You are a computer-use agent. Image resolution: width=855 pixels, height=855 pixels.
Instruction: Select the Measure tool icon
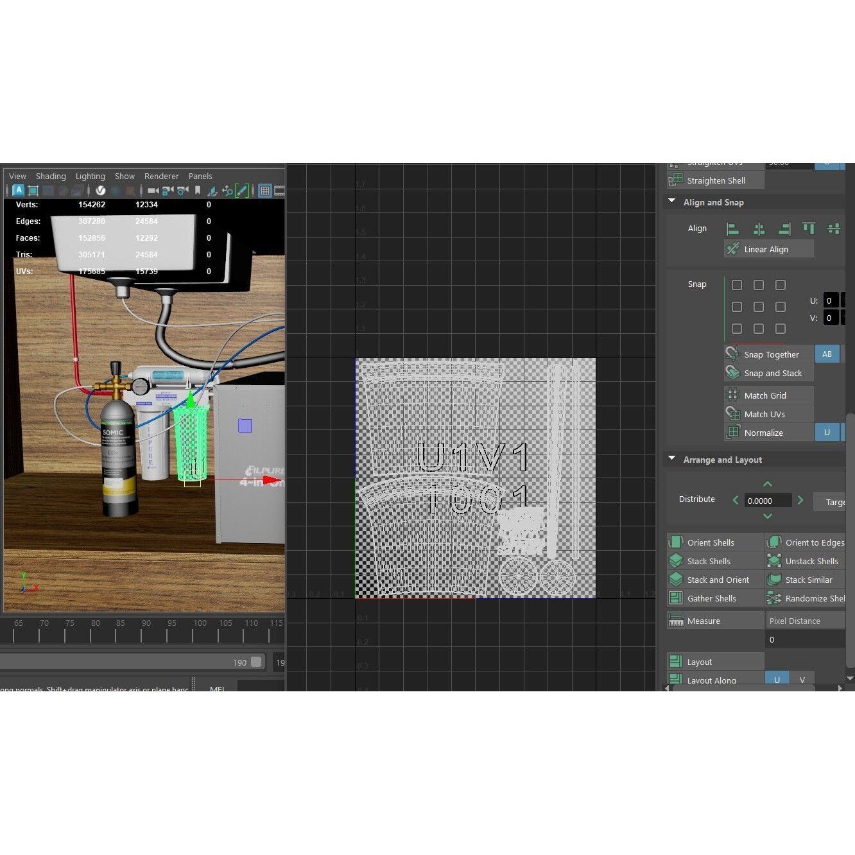(676, 620)
